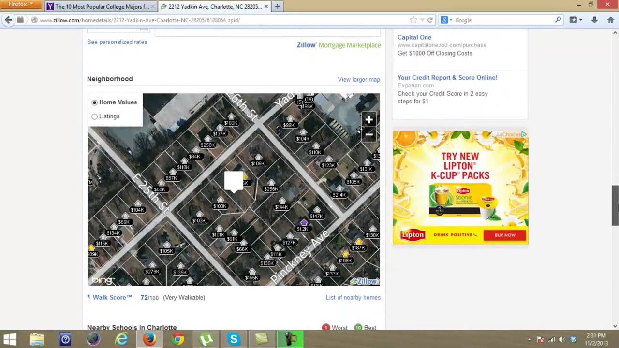Select the Listings radio button
The width and height of the screenshot is (619, 348).
tap(94, 116)
